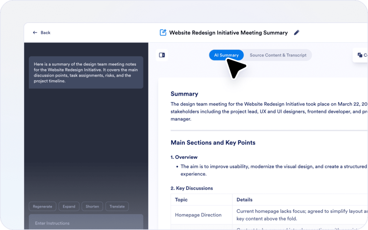The image size is (368, 230).
Task: Click the copy icon in the top right
Action: [360, 55]
